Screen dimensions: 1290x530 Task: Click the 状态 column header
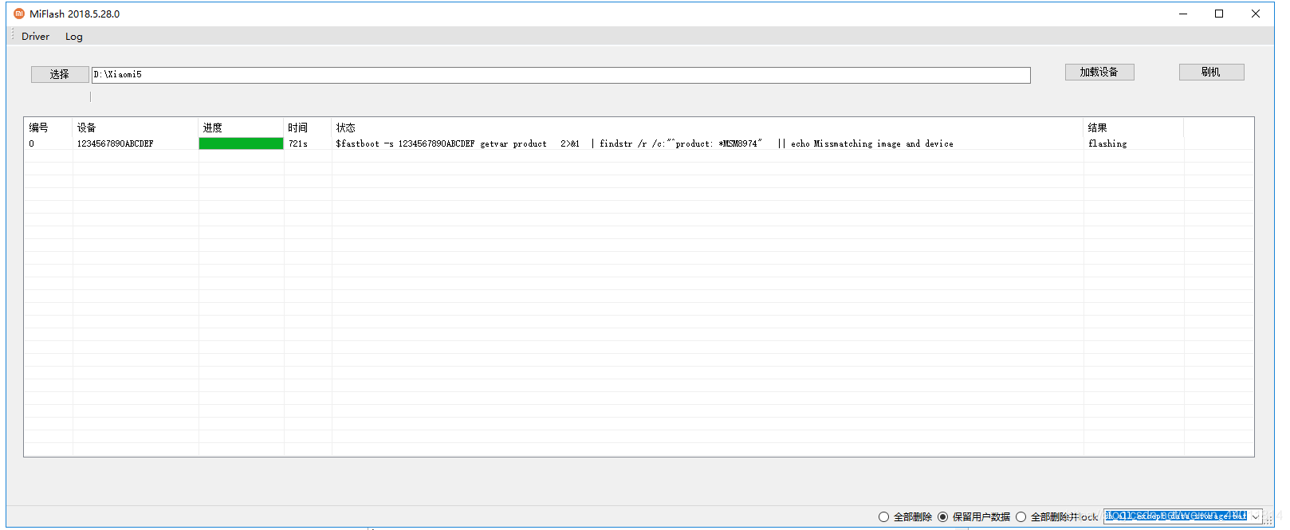(707, 128)
